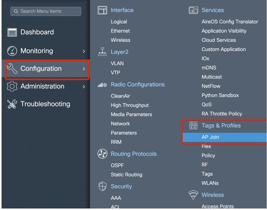The width and height of the screenshot is (267, 210).
Task: Click the Interface section icon
Action: click(x=102, y=10)
